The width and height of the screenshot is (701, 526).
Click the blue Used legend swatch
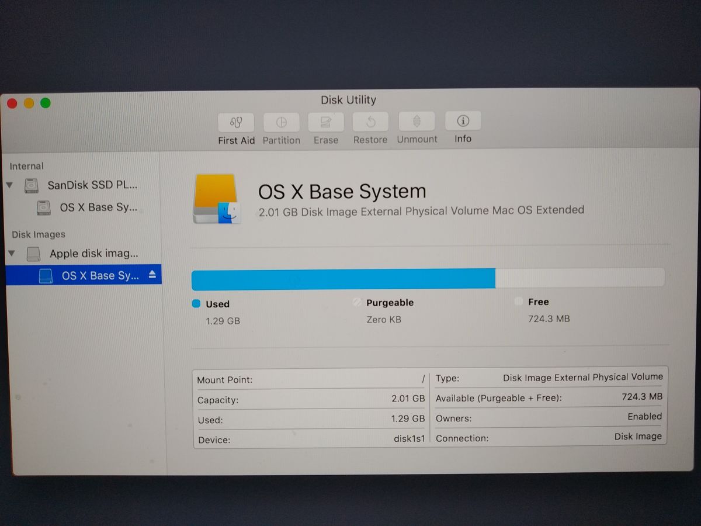(196, 303)
